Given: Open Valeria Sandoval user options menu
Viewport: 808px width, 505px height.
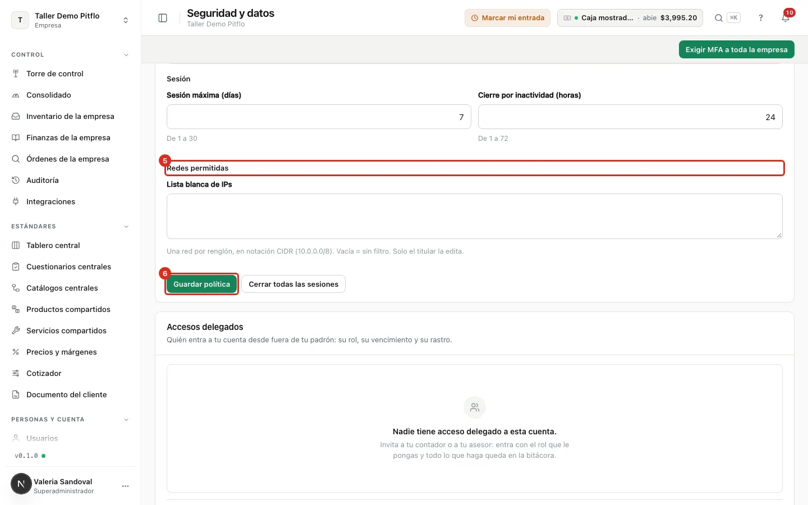Looking at the screenshot, I should tap(125, 486).
